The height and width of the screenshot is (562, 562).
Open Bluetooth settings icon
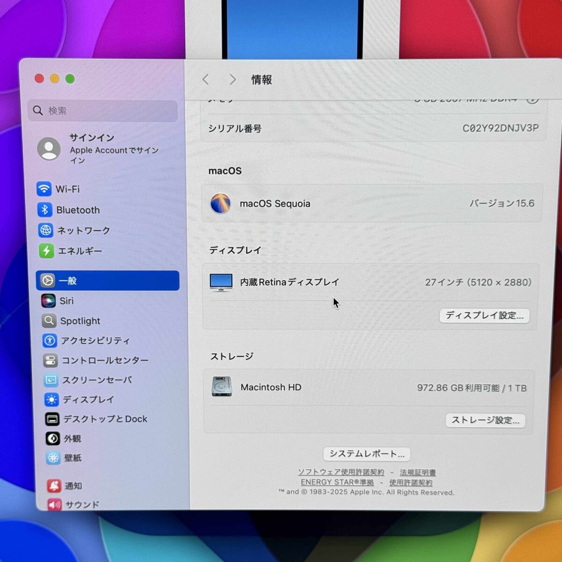[x=45, y=210]
